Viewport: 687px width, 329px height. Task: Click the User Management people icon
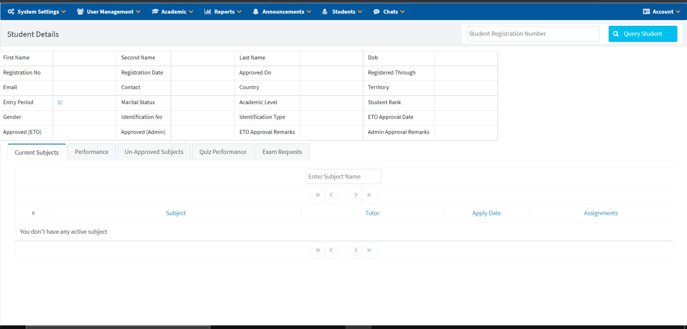pyautogui.click(x=80, y=12)
